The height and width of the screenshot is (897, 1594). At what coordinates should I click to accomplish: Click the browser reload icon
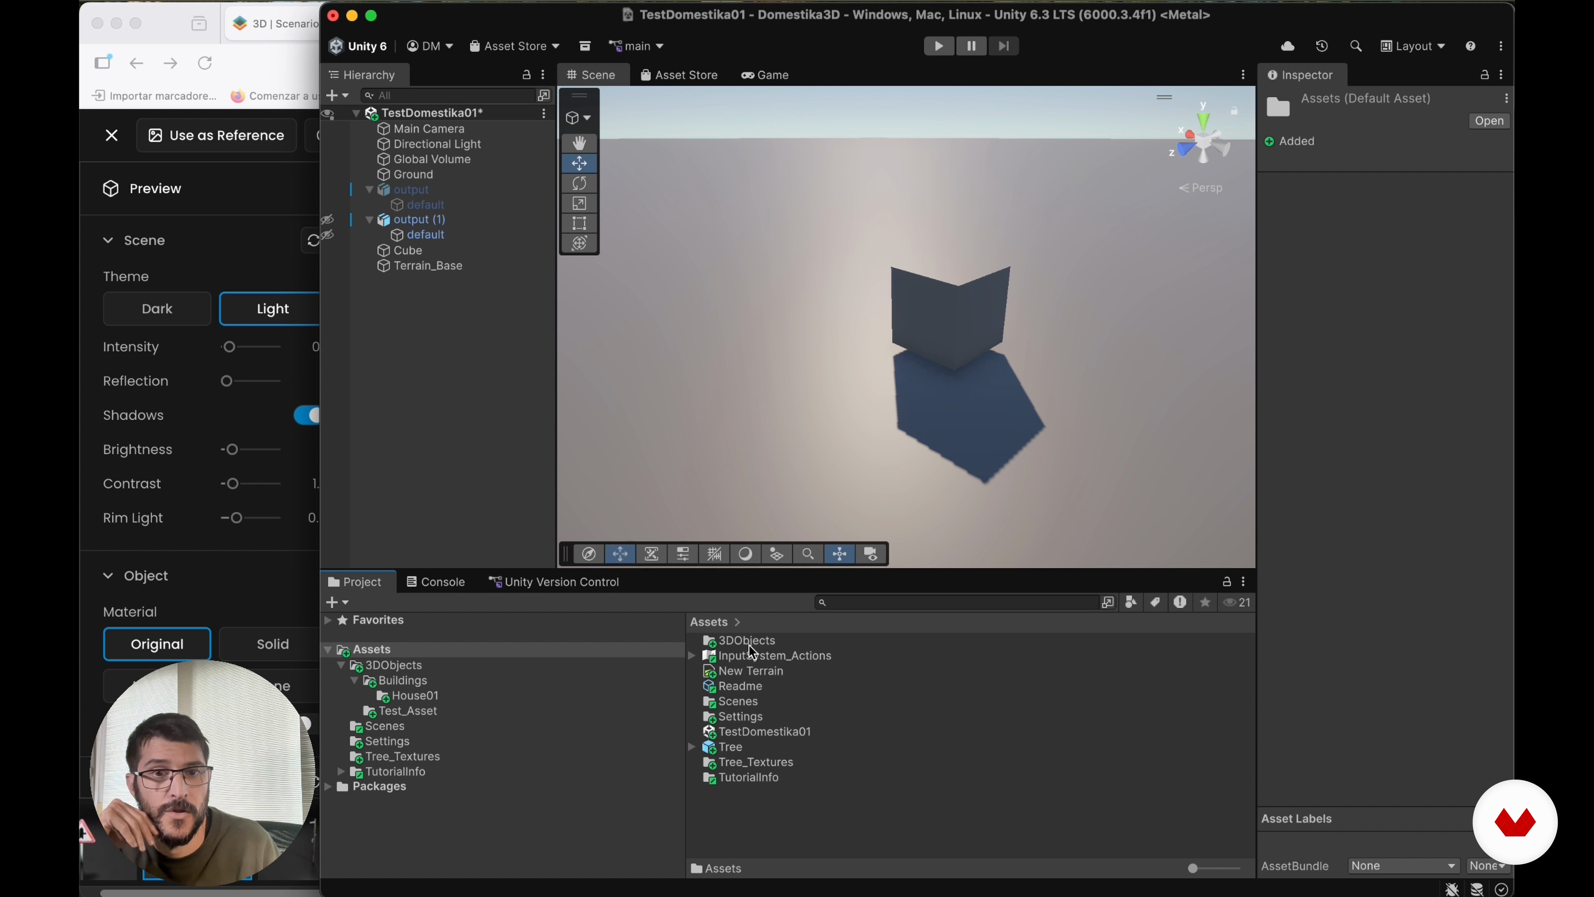[205, 63]
